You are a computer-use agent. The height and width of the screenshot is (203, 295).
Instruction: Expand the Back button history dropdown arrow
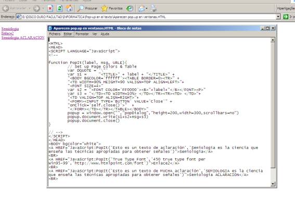coord(30,8)
